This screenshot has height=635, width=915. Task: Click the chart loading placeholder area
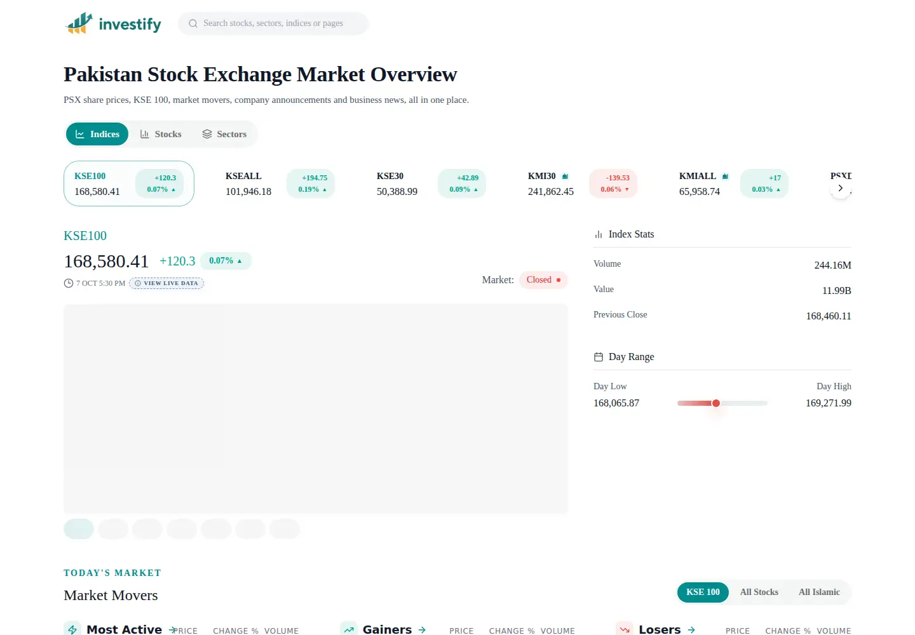click(x=316, y=408)
